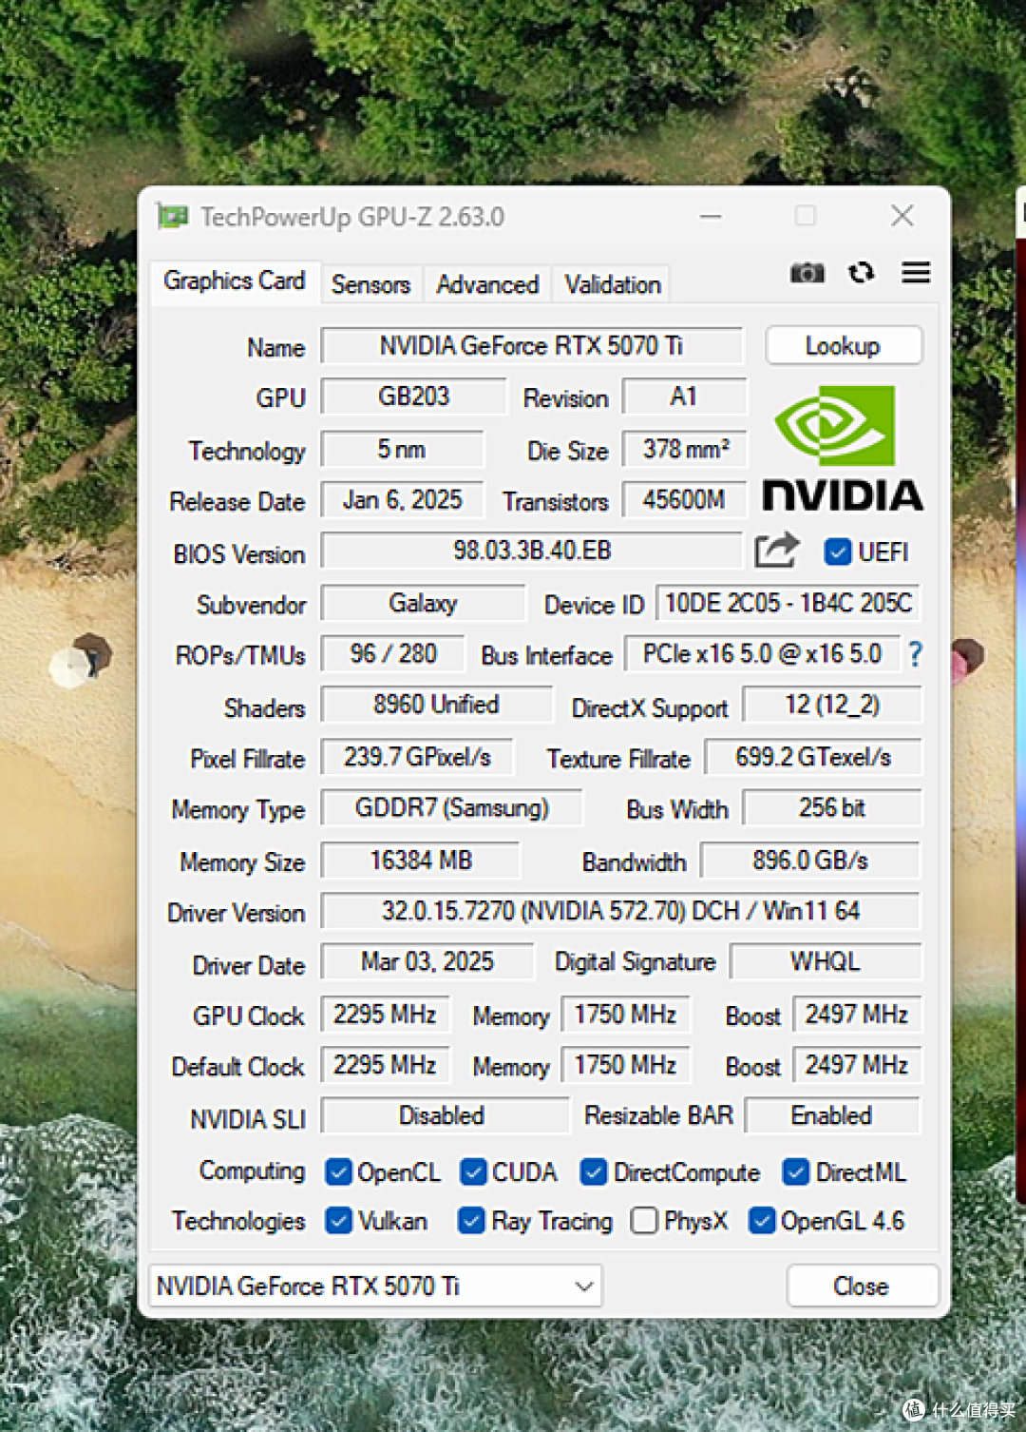Screen dimensions: 1026x1432
Task: Click the GPU Clock field 2295 MHz
Action: point(385,1015)
